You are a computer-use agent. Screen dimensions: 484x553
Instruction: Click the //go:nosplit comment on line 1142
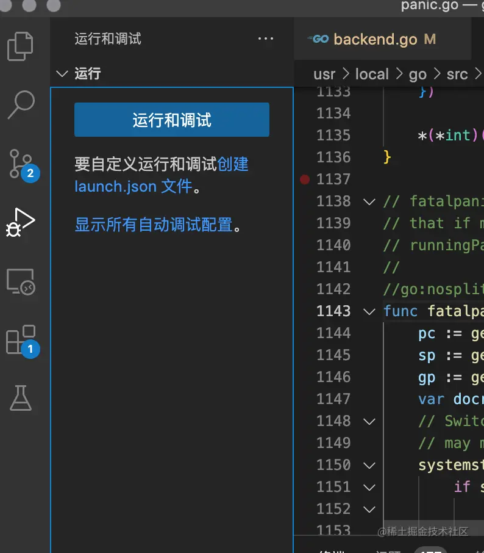433,289
